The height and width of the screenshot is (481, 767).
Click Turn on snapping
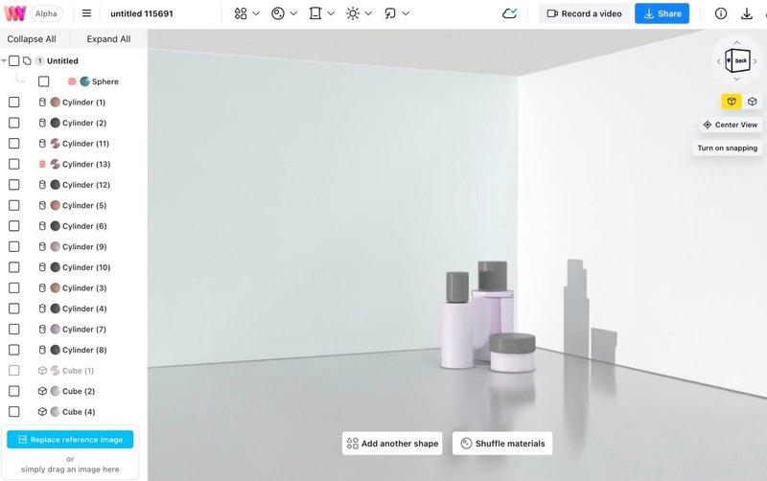click(x=728, y=149)
